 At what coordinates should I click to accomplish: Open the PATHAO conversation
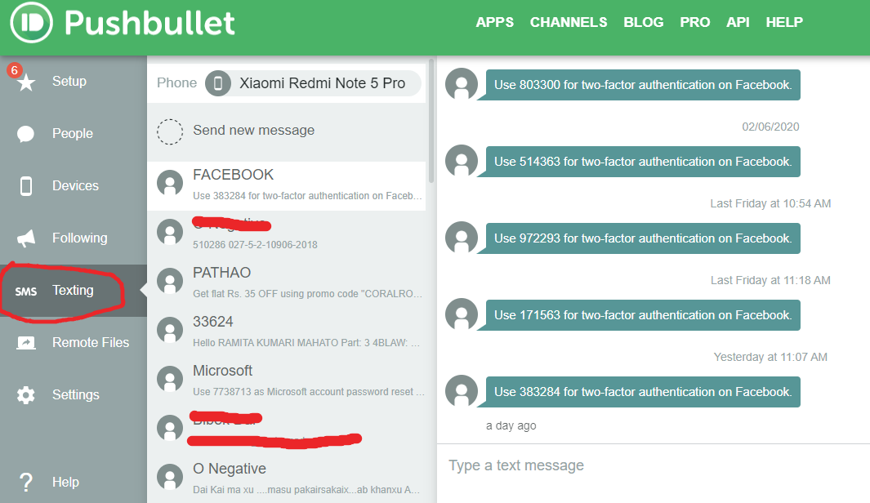(x=286, y=283)
